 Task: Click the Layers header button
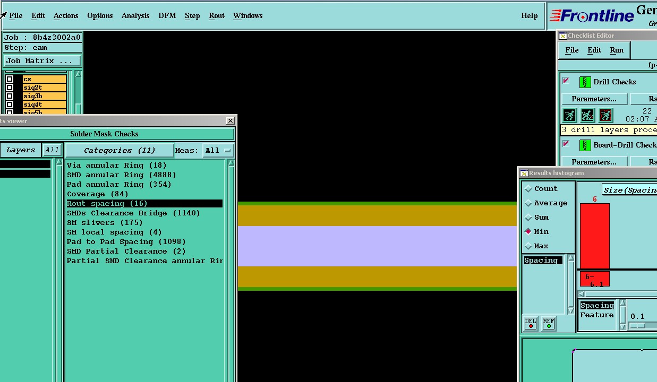point(20,150)
